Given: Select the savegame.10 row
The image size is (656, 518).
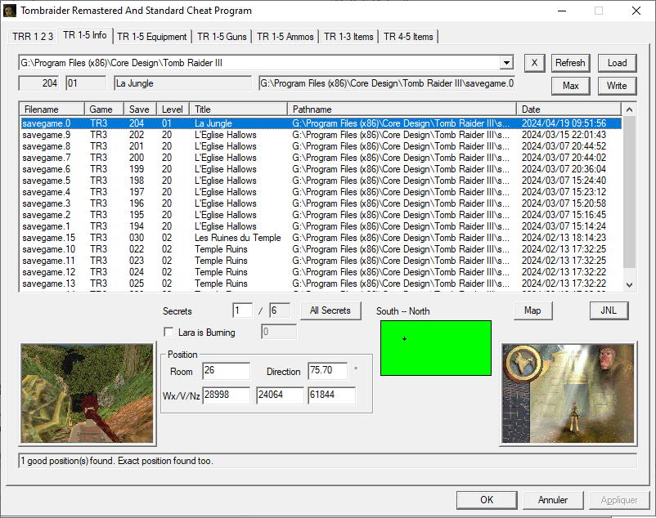Looking at the screenshot, I should (321, 249).
